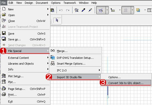
Task: Expand Libraries and Objects submenu
Action: [48, 63]
